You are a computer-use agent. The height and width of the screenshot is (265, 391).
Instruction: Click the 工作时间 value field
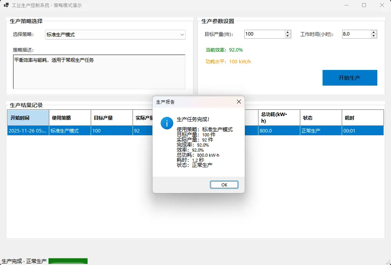(x=355, y=34)
